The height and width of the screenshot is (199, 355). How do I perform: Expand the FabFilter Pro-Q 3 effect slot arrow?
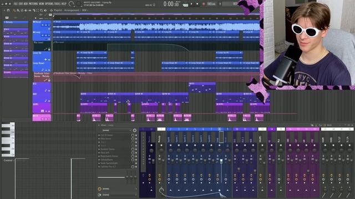tap(99, 167)
